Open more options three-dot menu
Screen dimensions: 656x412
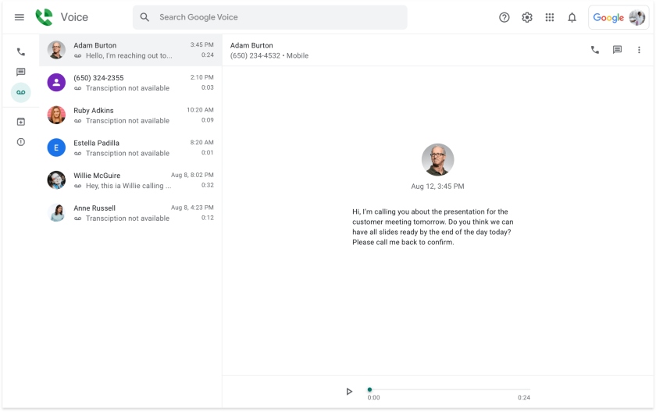point(639,50)
